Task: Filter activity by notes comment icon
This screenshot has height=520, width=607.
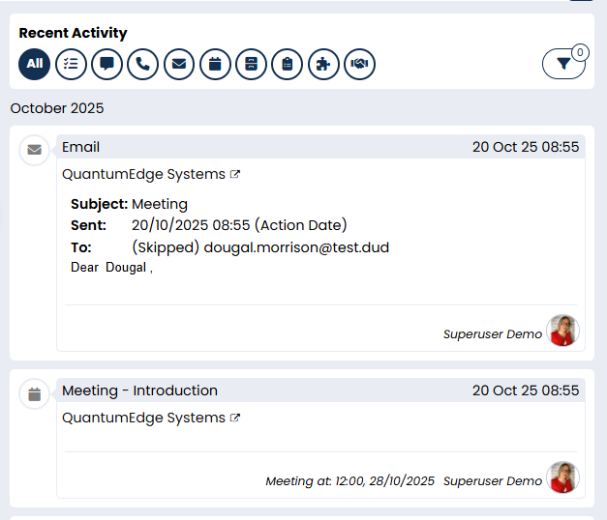Action: tap(106, 65)
